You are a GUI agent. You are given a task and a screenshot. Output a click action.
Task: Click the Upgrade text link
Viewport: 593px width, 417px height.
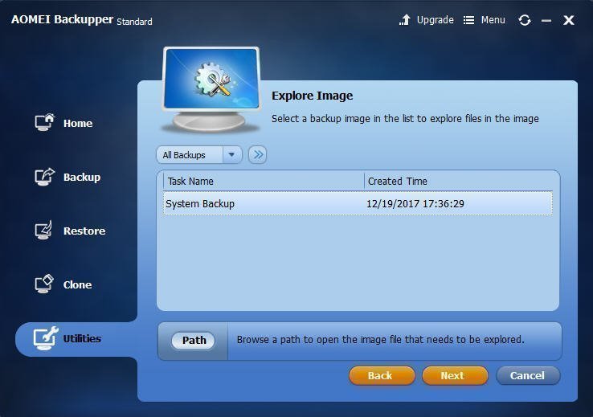tap(435, 19)
